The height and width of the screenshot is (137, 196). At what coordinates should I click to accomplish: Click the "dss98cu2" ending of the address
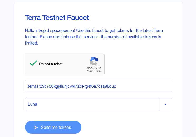click(x=108, y=86)
